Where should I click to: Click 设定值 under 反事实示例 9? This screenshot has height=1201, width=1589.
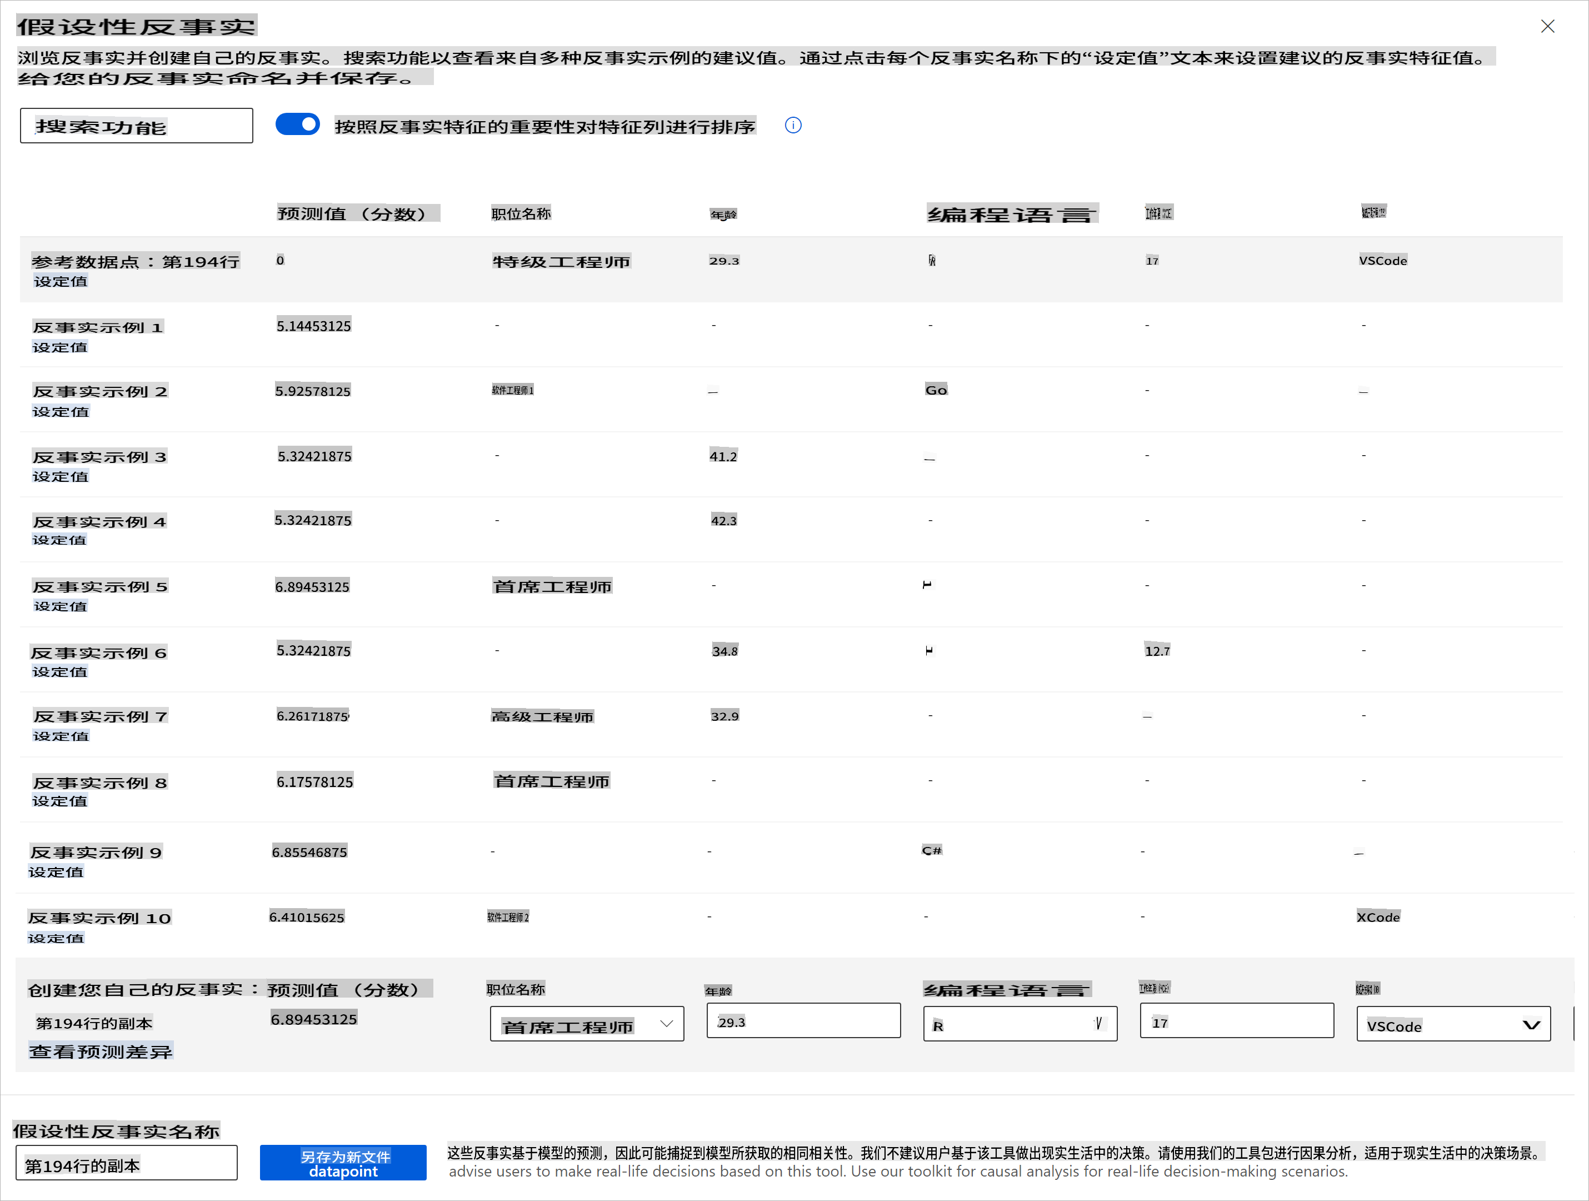[x=56, y=872]
